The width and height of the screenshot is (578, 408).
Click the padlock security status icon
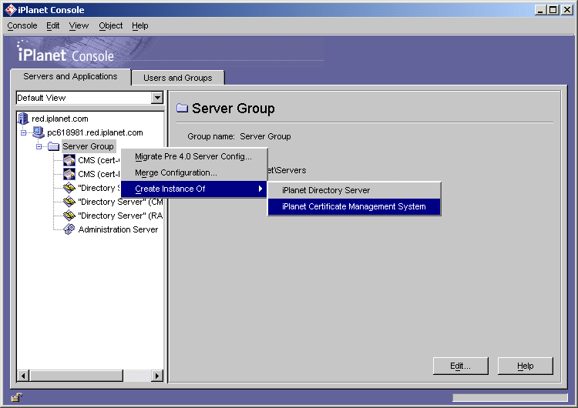pyautogui.click(x=17, y=397)
